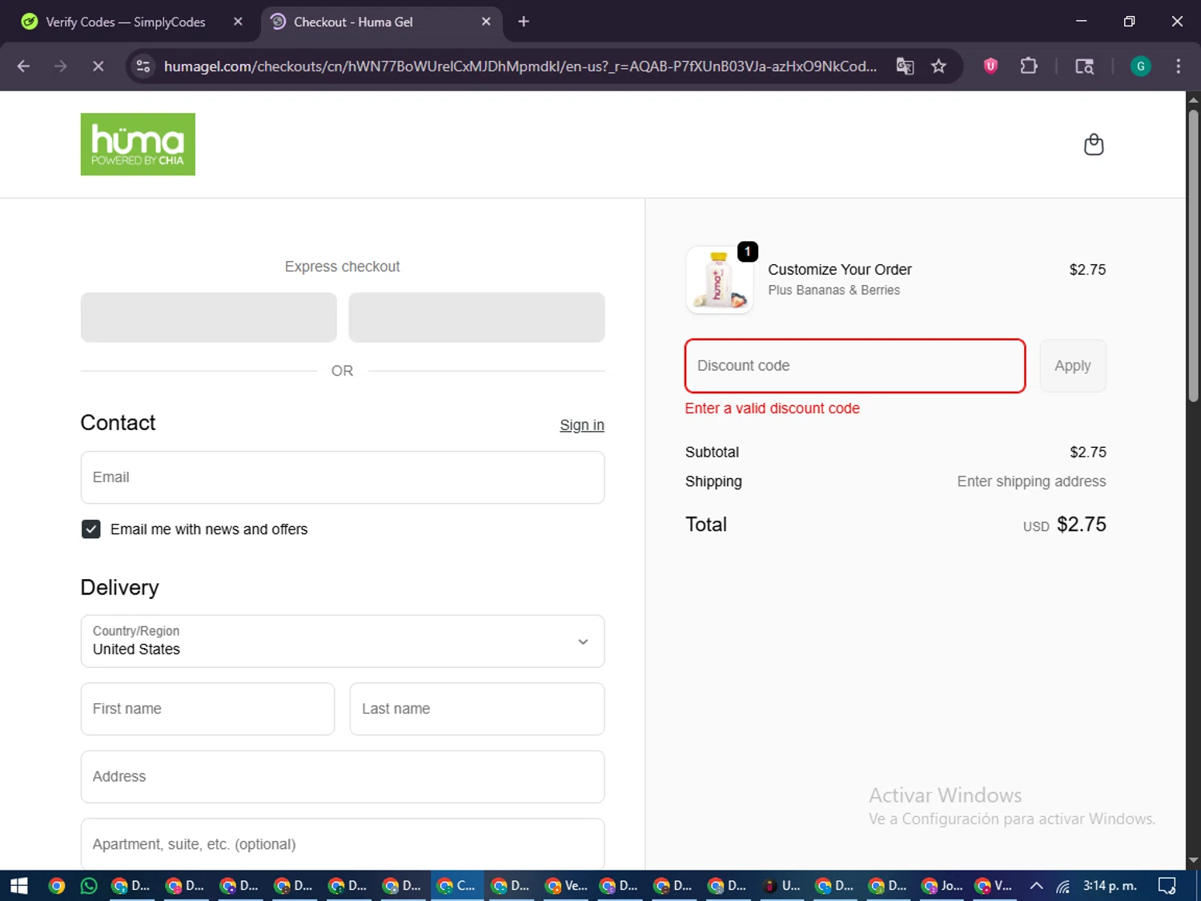
Task: Click the USD $2.75 total amount
Action: point(1065,525)
